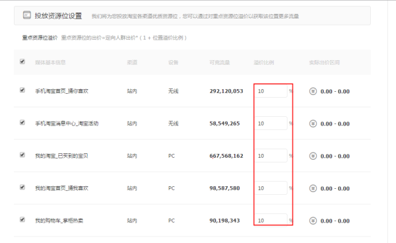396x243 pixels.
Task: Click premium ratio field for 我的淘宝_已买到的宝贝
Action: (271, 156)
